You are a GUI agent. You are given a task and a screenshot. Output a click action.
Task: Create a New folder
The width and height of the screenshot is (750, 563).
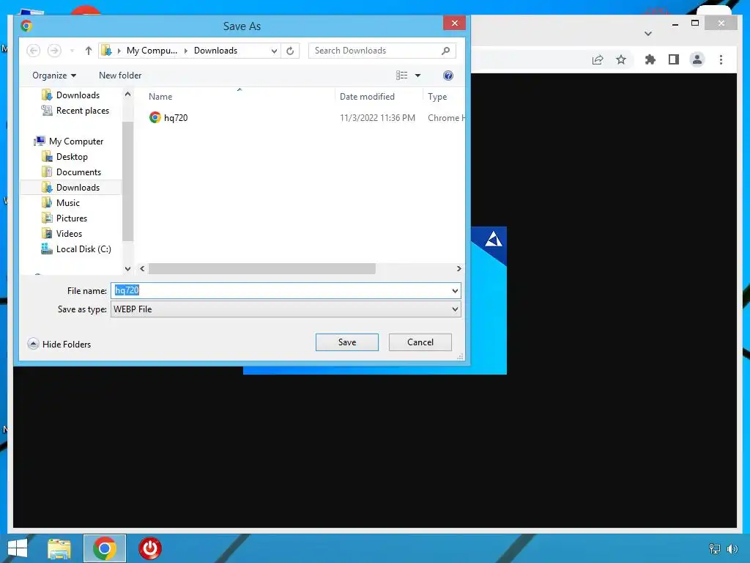[120, 76]
